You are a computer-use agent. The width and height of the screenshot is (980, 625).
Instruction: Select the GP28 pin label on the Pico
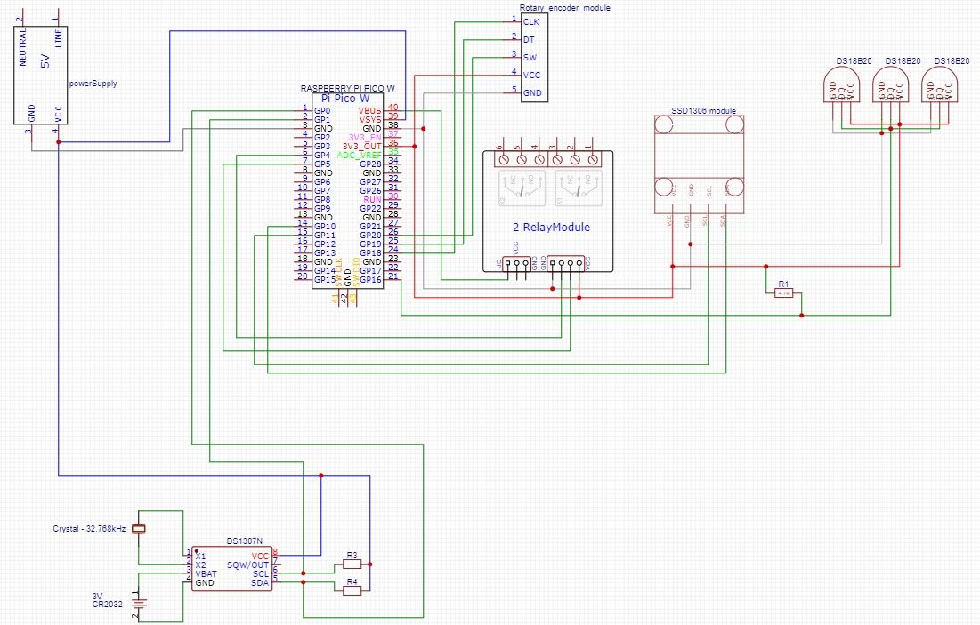(x=370, y=164)
